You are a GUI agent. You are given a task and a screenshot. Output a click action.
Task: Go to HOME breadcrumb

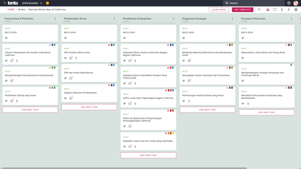[x=11, y=10]
